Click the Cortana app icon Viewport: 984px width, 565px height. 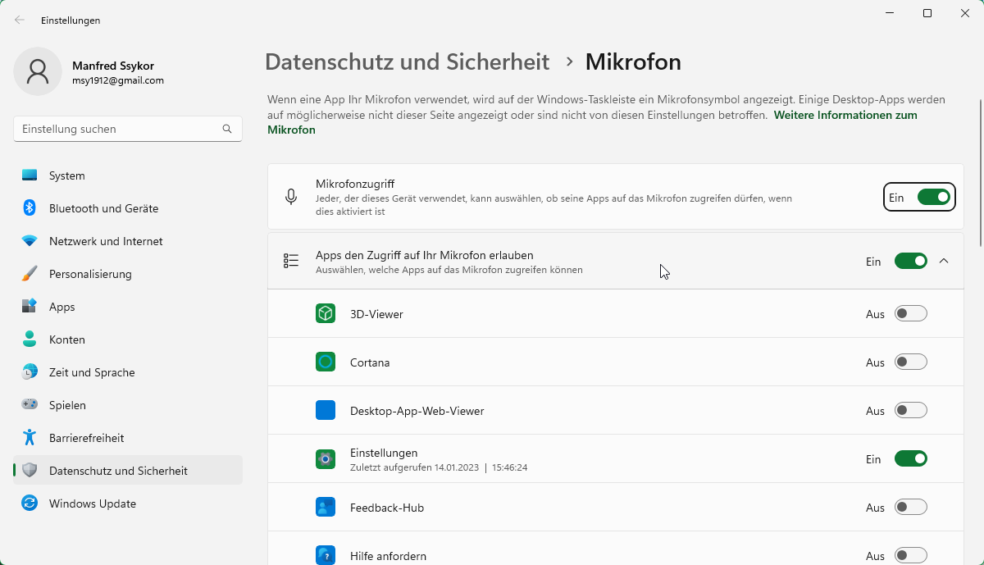coord(326,362)
